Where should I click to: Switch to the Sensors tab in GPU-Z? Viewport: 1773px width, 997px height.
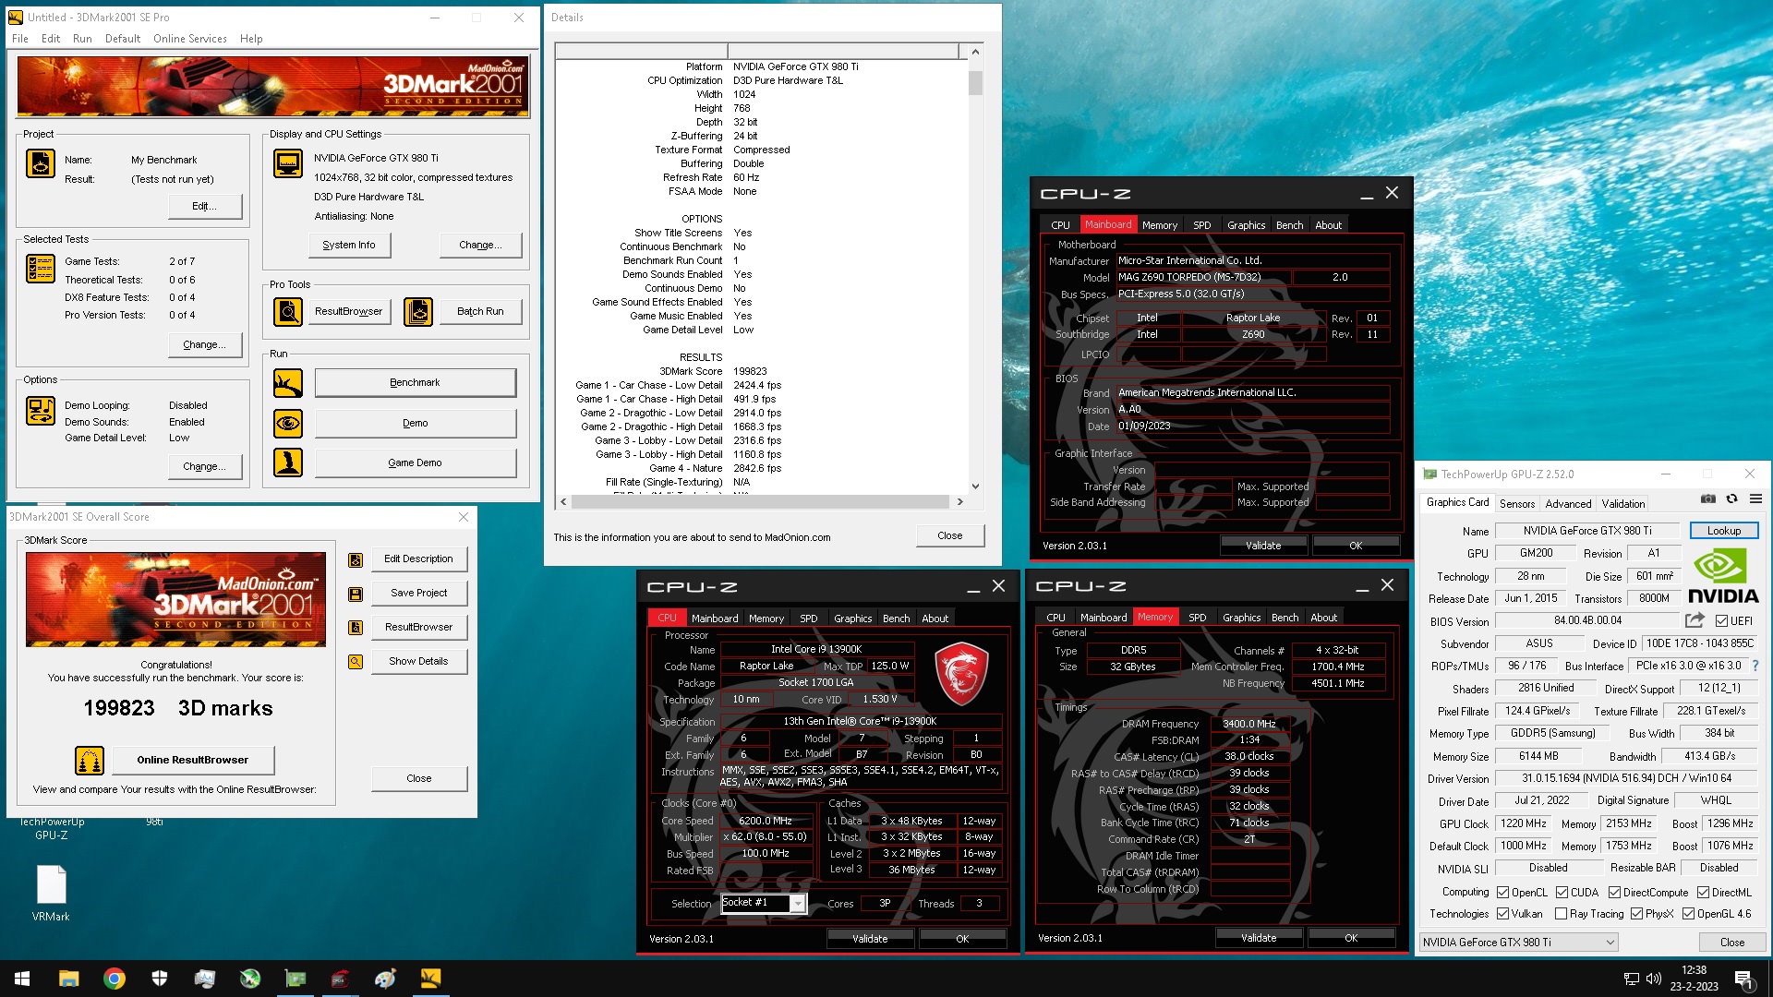pos(1517,504)
